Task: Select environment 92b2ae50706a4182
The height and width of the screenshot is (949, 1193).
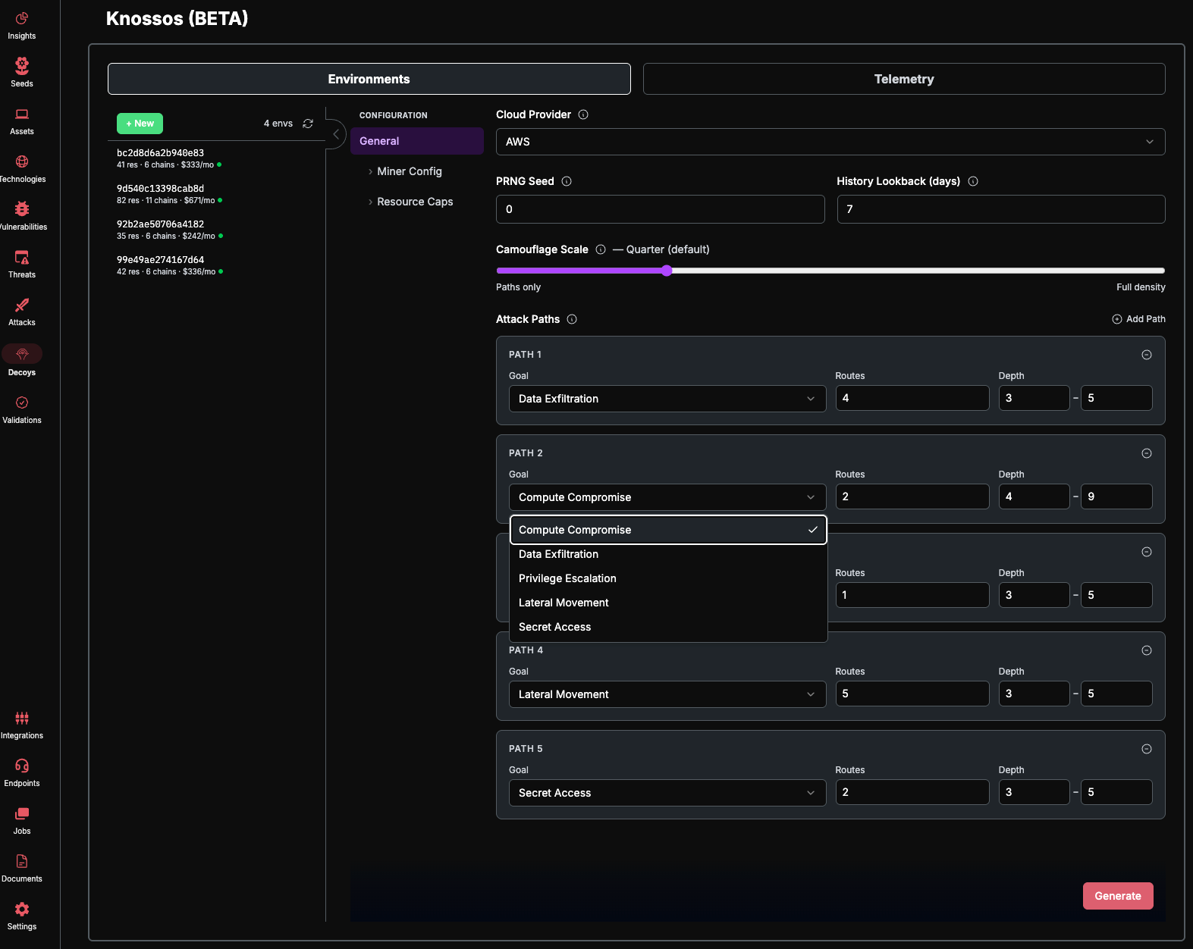Action: point(216,230)
